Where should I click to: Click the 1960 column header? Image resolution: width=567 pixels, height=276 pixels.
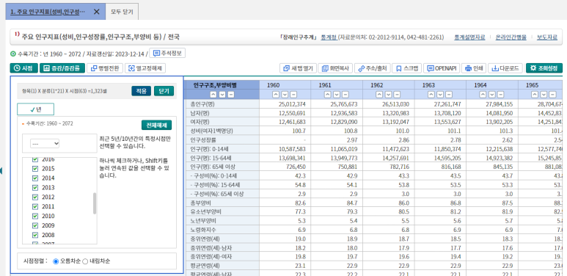(285, 85)
